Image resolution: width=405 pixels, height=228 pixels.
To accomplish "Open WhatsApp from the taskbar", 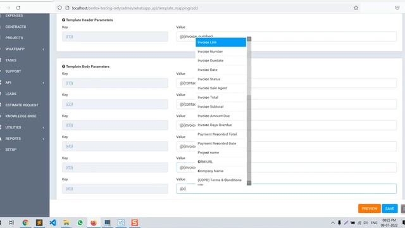I will pyautogui.click(x=80, y=222).
